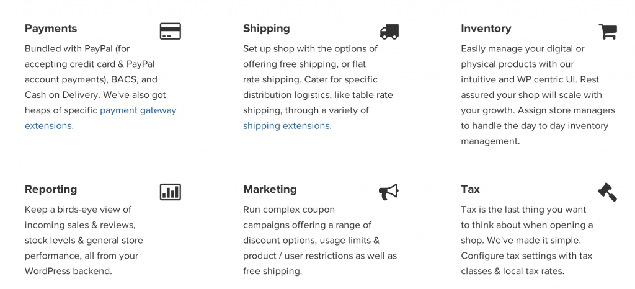Click the gavel Tax icon

pyautogui.click(x=608, y=192)
